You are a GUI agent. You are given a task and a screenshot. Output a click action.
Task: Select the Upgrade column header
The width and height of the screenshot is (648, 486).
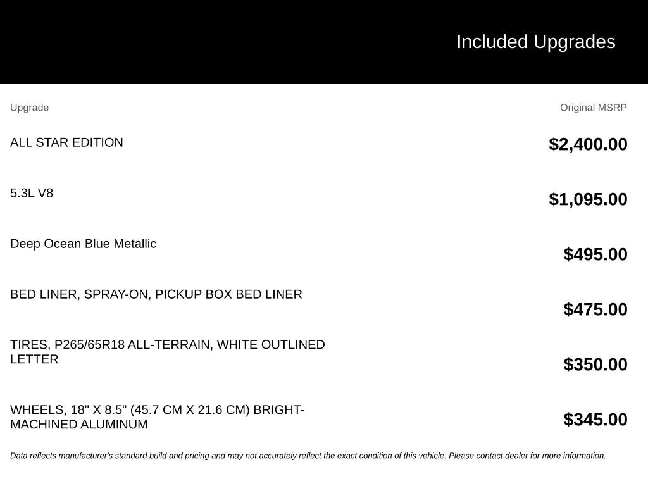point(29,108)
